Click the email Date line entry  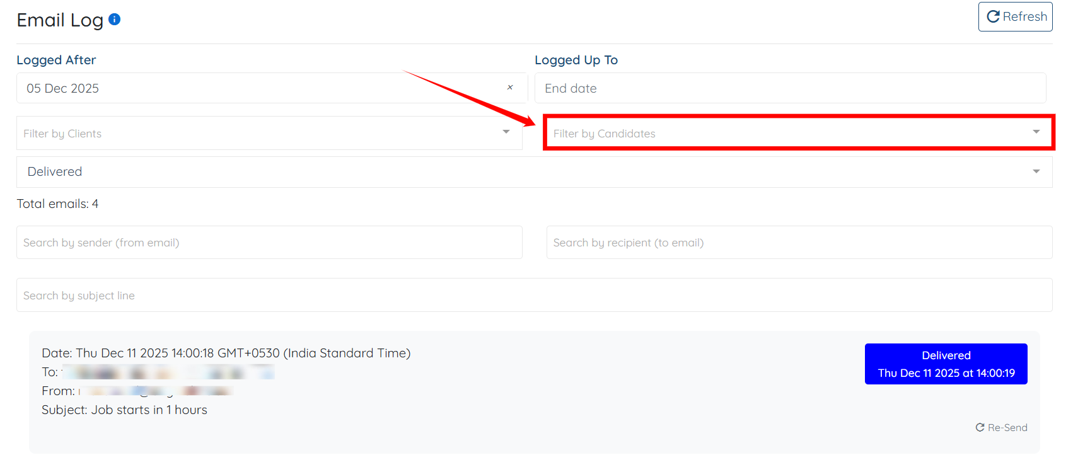[x=226, y=353]
